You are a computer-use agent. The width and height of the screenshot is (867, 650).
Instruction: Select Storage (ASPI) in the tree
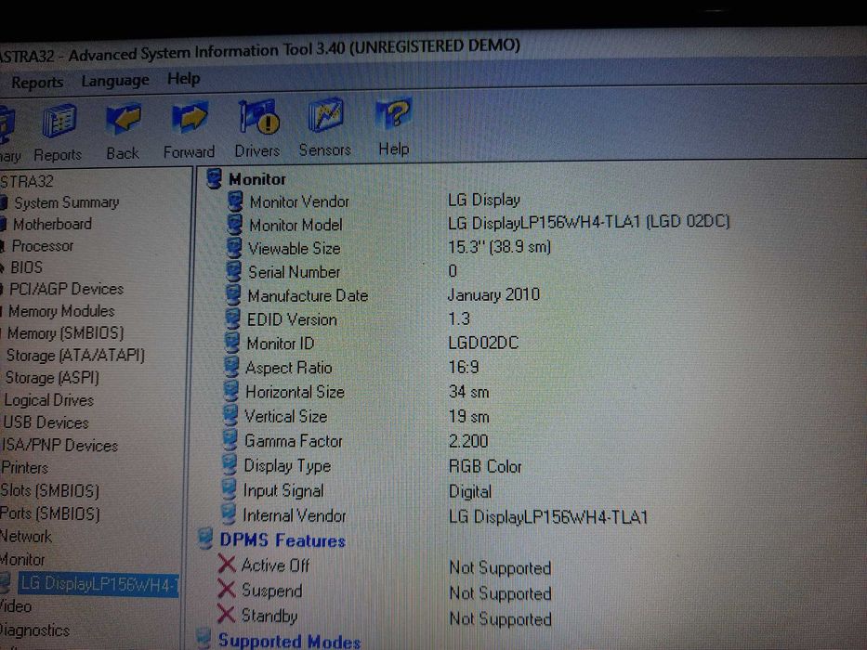(x=52, y=378)
